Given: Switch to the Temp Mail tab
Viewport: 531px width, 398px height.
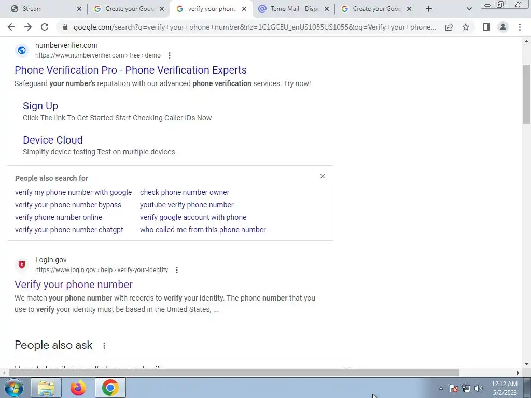Looking at the screenshot, I should pyautogui.click(x=295, y=9).
